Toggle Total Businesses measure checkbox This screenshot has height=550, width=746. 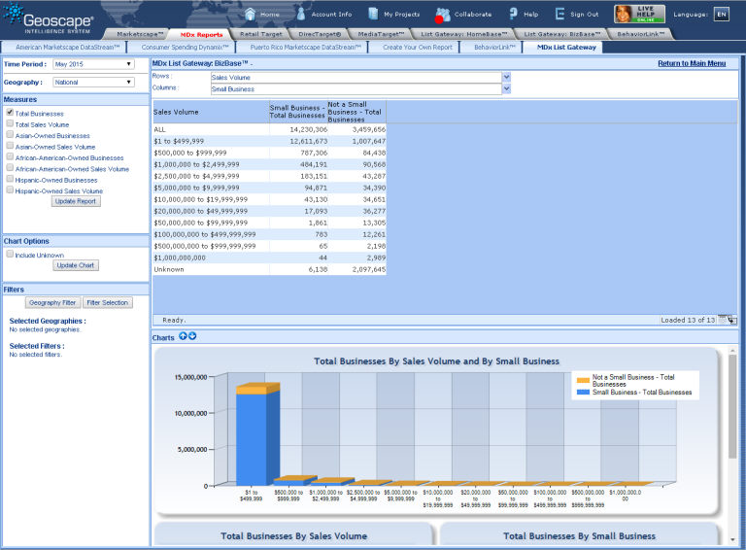10,113
